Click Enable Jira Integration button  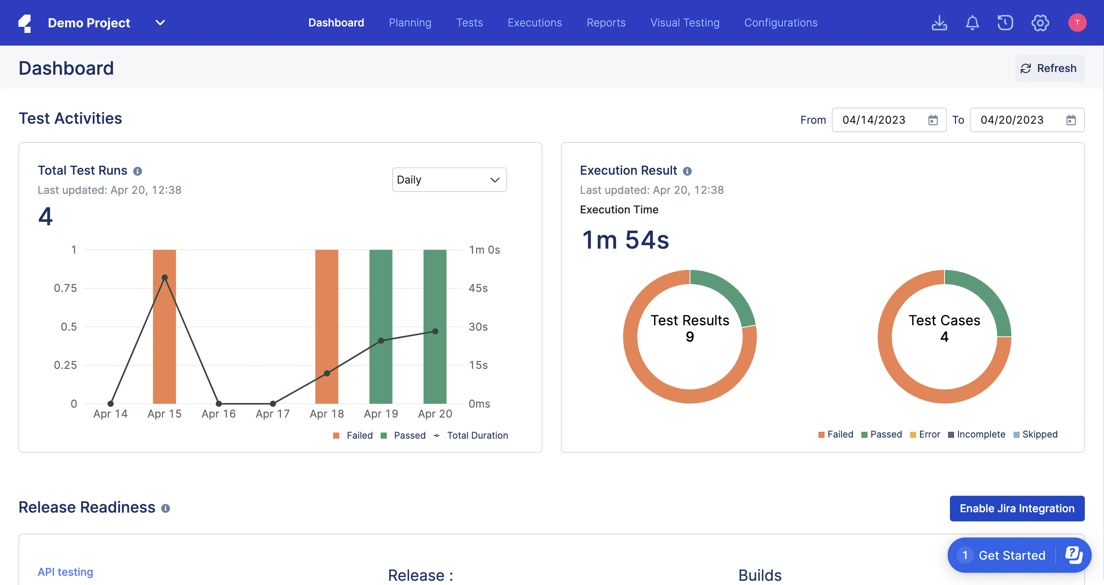click(1017, 508)
